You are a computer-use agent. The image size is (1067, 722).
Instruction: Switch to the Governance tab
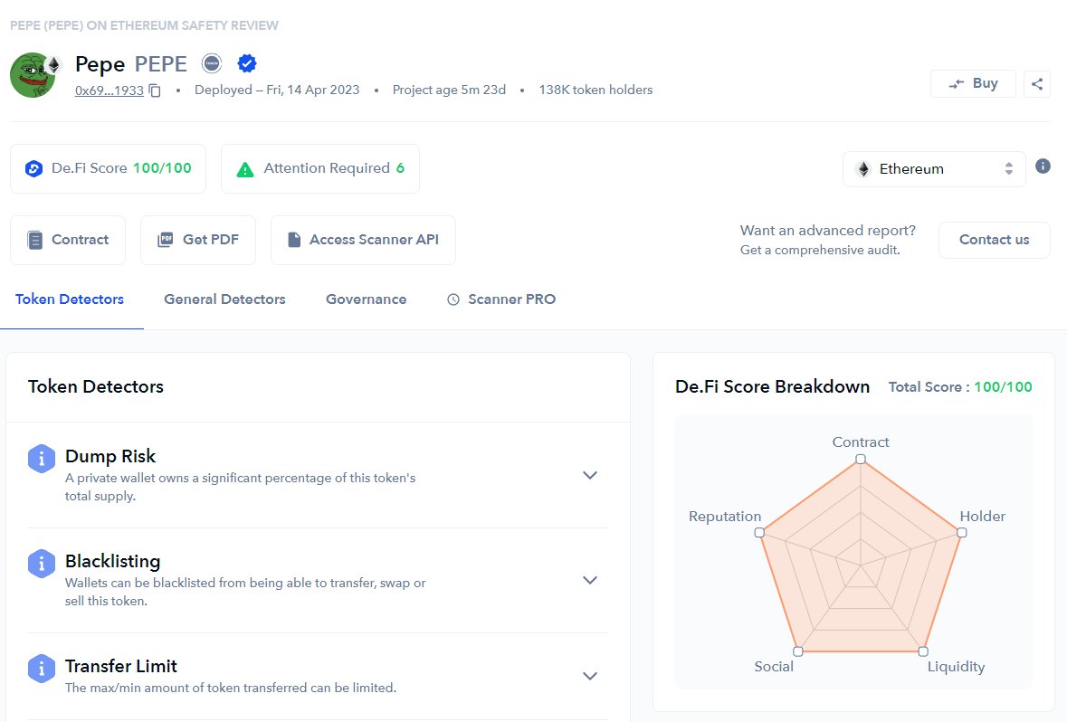click(367, 299)
